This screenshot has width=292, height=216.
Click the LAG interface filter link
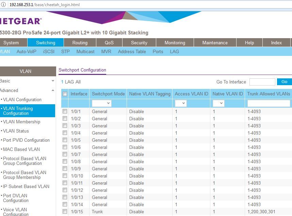point(69,82)
